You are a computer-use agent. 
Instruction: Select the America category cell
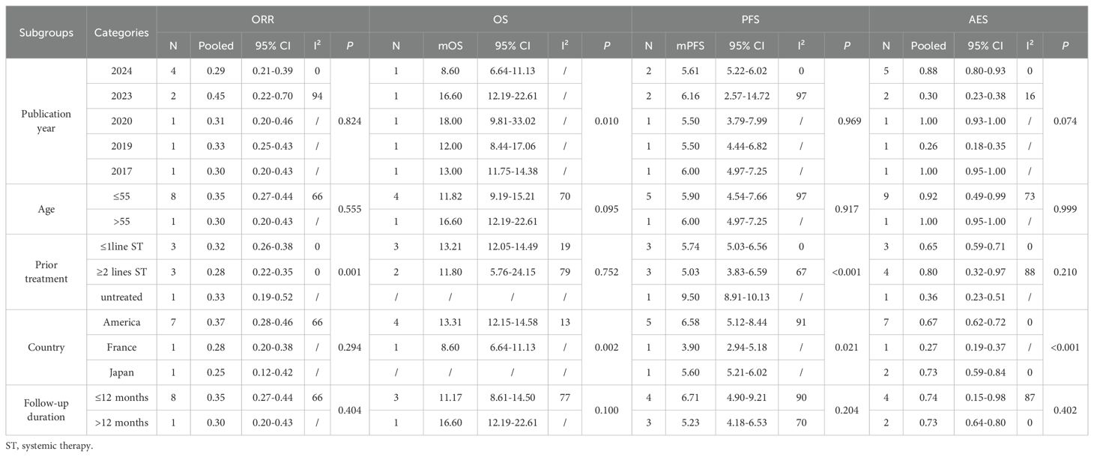pos(121,322)
